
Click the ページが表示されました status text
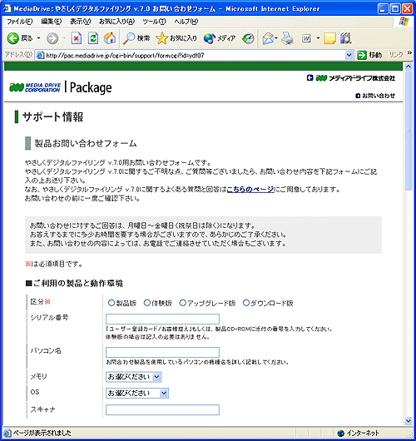(x=42, y=434)
